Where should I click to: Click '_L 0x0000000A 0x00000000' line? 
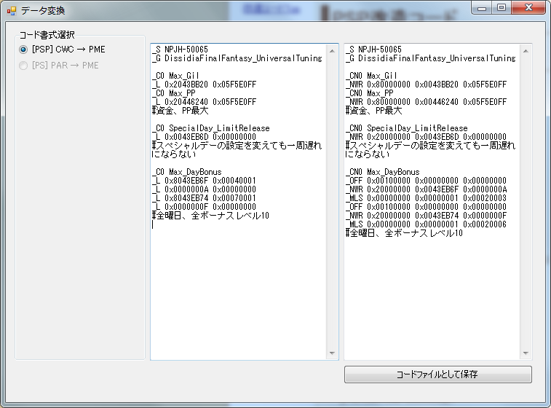204,189
